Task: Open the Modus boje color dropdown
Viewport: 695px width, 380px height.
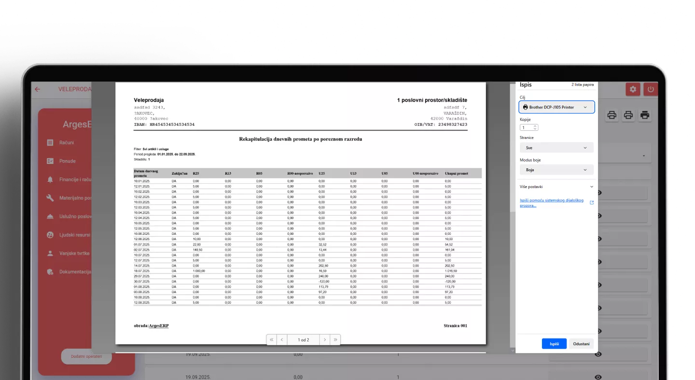Action: pos(556,170)
